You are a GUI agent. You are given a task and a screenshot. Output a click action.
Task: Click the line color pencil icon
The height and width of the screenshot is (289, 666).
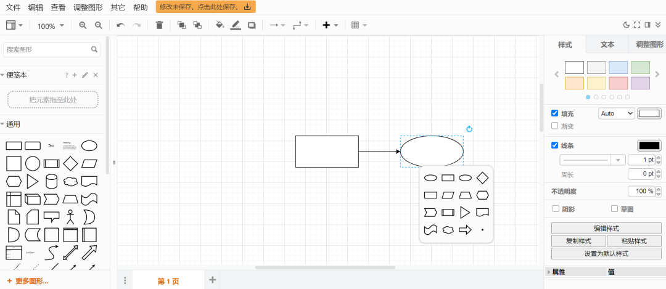pos(236,25)
